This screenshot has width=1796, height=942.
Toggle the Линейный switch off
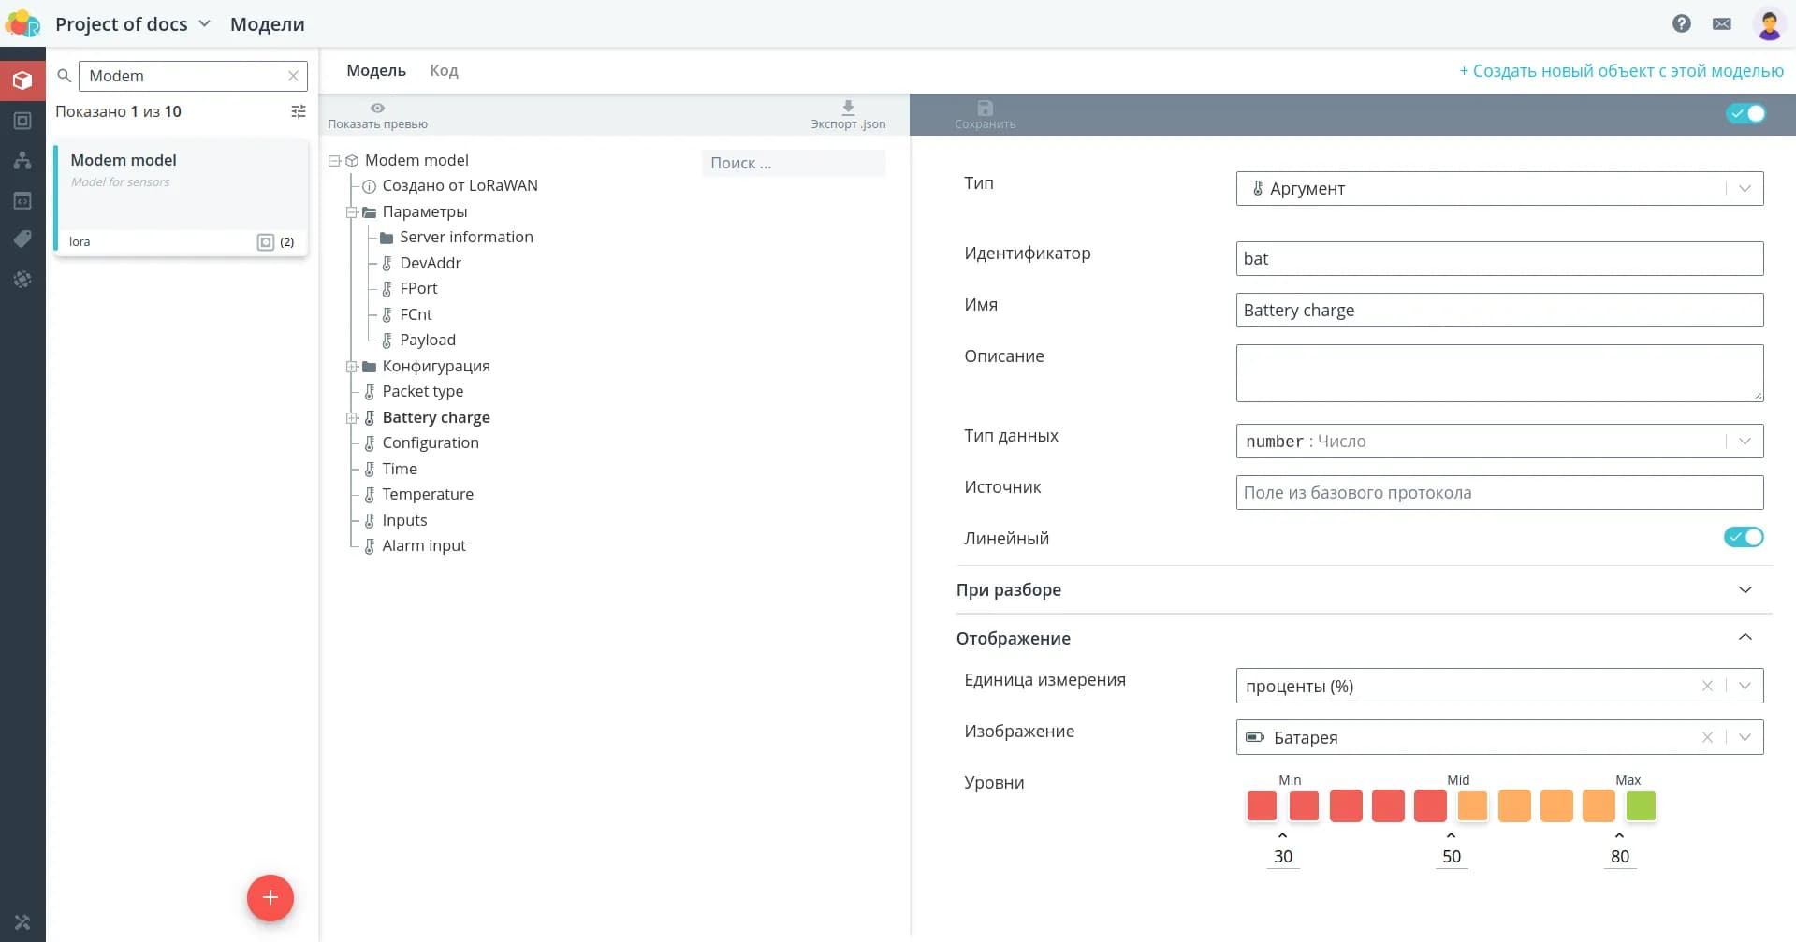(x=1744, y=537)
